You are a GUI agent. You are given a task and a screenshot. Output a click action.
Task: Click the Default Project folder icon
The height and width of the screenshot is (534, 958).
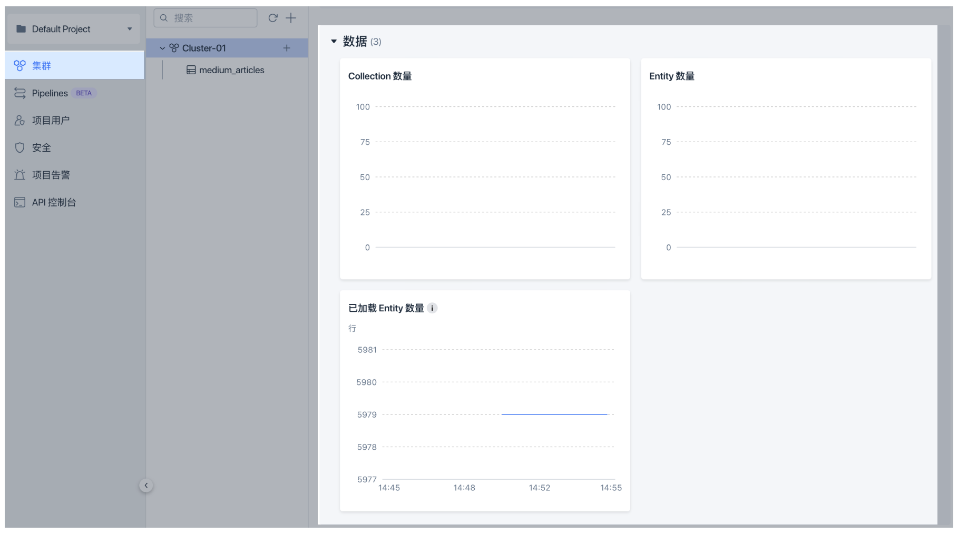tap(21, 29)
